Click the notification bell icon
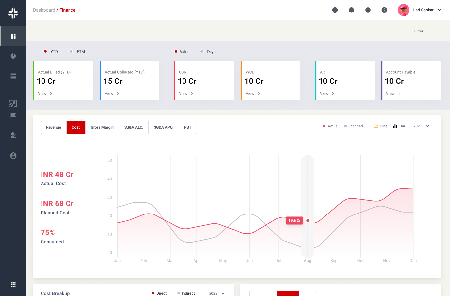Image resolution: width=450 pixels, height=296 pixels. [352, 10]
